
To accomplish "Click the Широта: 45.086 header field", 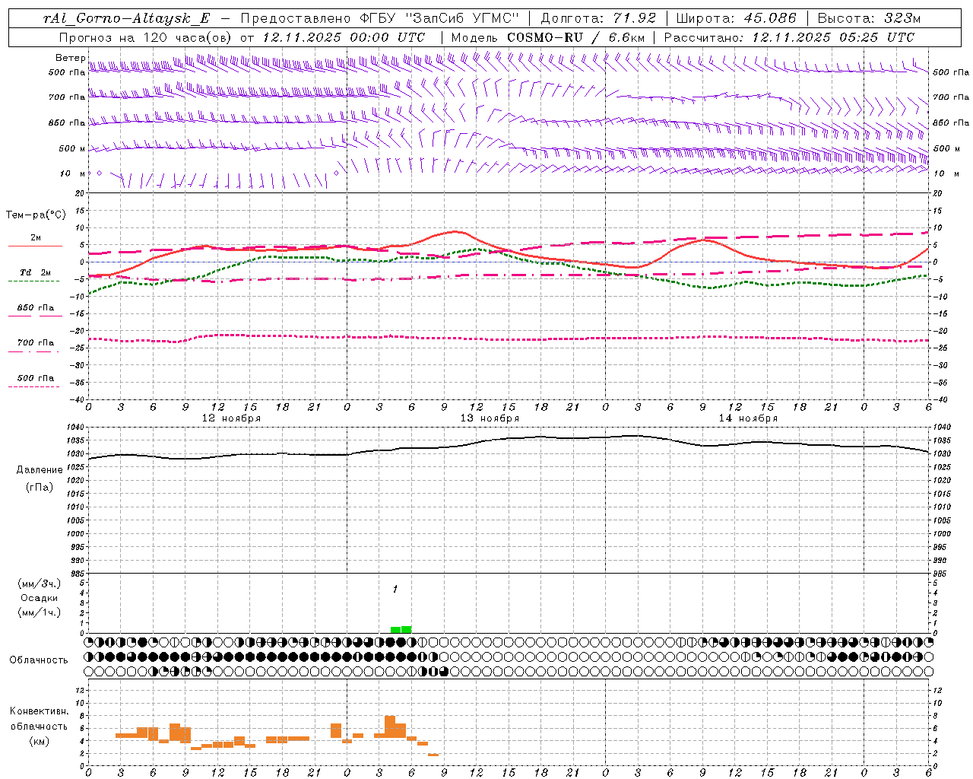I will click(736, 18).
